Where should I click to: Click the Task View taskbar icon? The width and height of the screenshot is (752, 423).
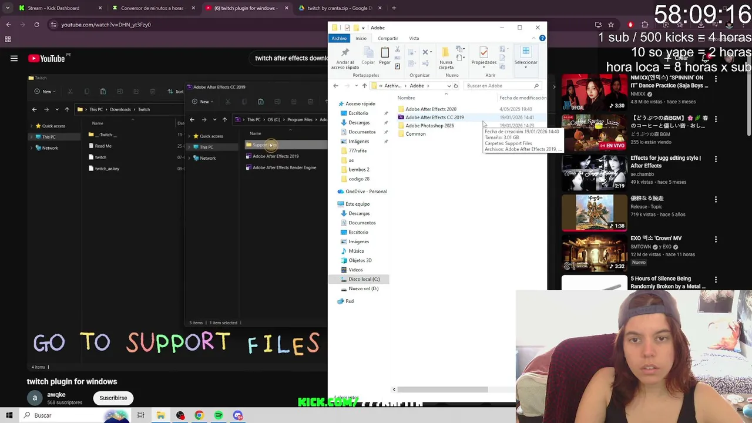click(141, 415)
